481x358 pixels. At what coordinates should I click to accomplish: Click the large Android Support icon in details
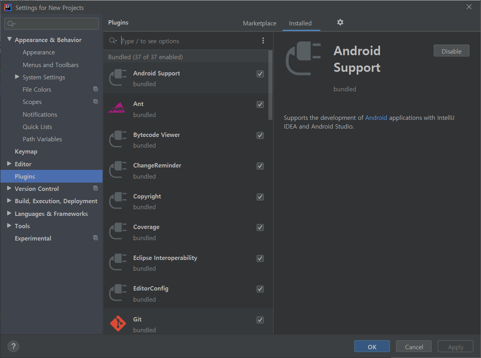pos(303,58)
